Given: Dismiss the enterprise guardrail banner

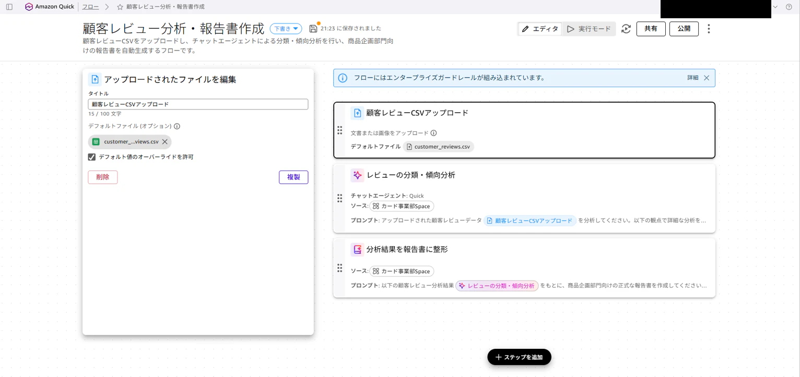Looking at the screenshot, I should tap(707, 78).
